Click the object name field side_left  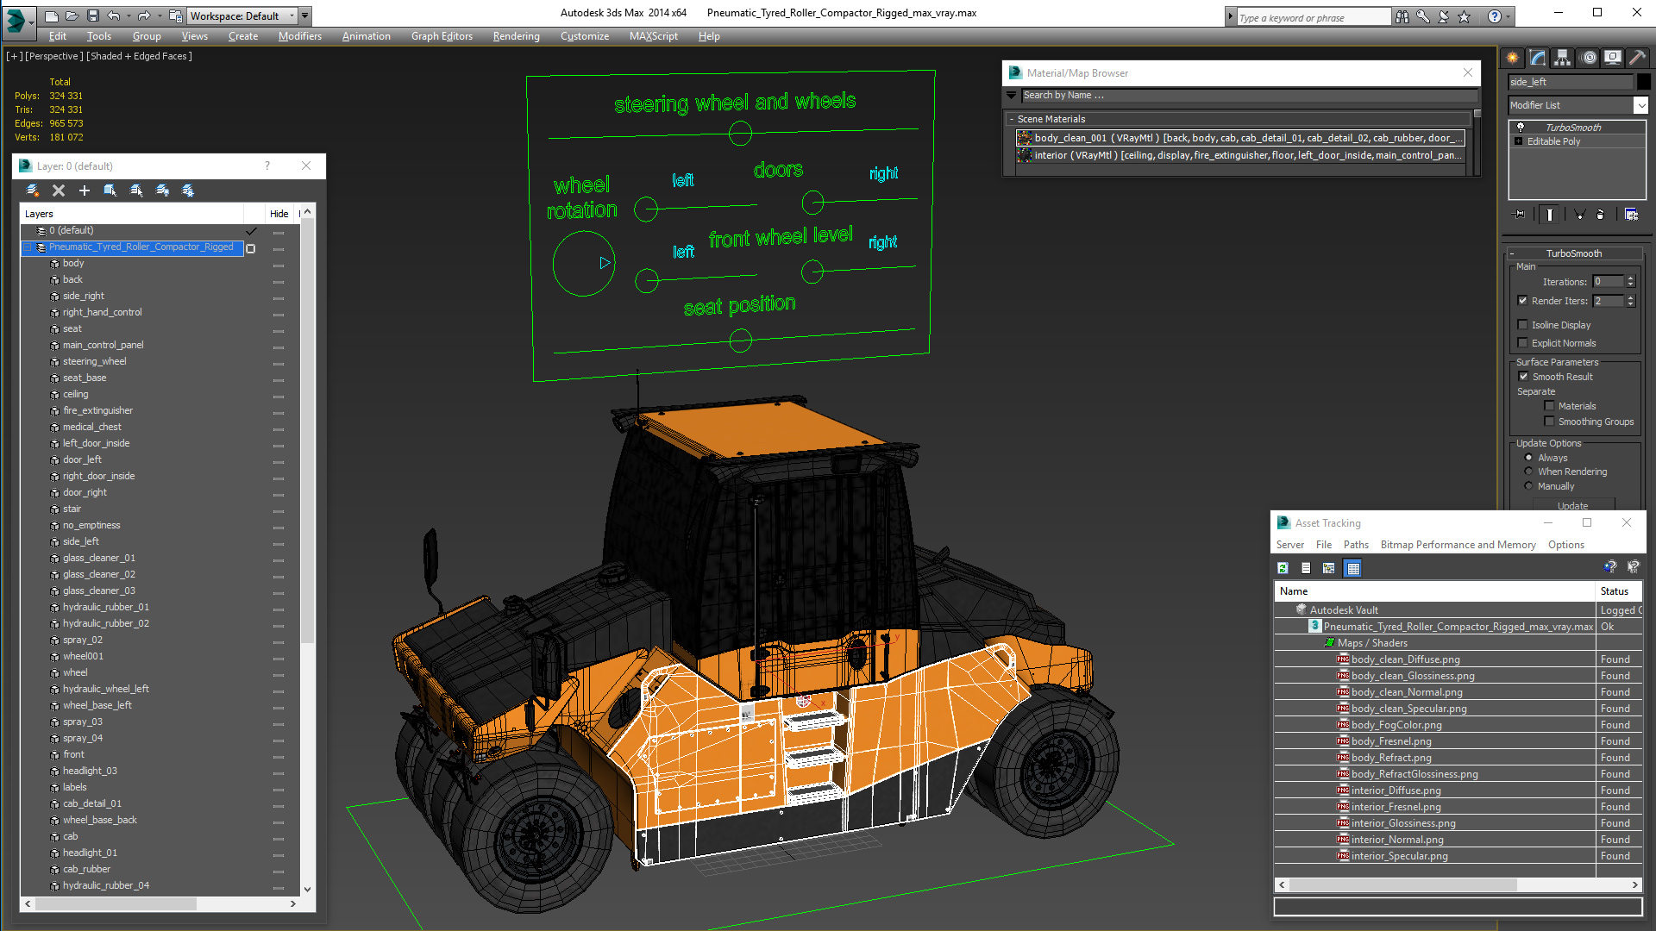pos(1571,82)
